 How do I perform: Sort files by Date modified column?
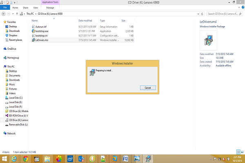[x=85, y=21]
